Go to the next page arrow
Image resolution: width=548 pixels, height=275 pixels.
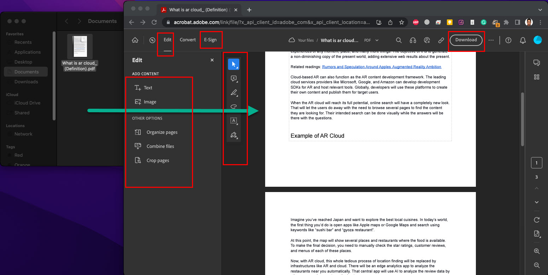537,202
